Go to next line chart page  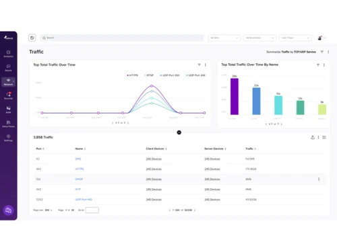tap(128, 123)
